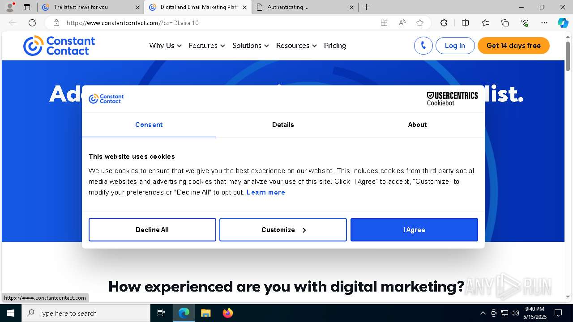Open Copilot sidebar icon

(563, 23)
